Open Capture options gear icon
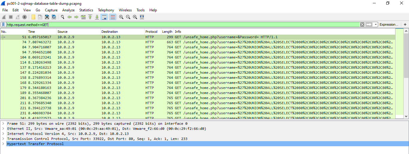Image resolution: width=409 pixels, height=154 pixels. tap(25, 17)
